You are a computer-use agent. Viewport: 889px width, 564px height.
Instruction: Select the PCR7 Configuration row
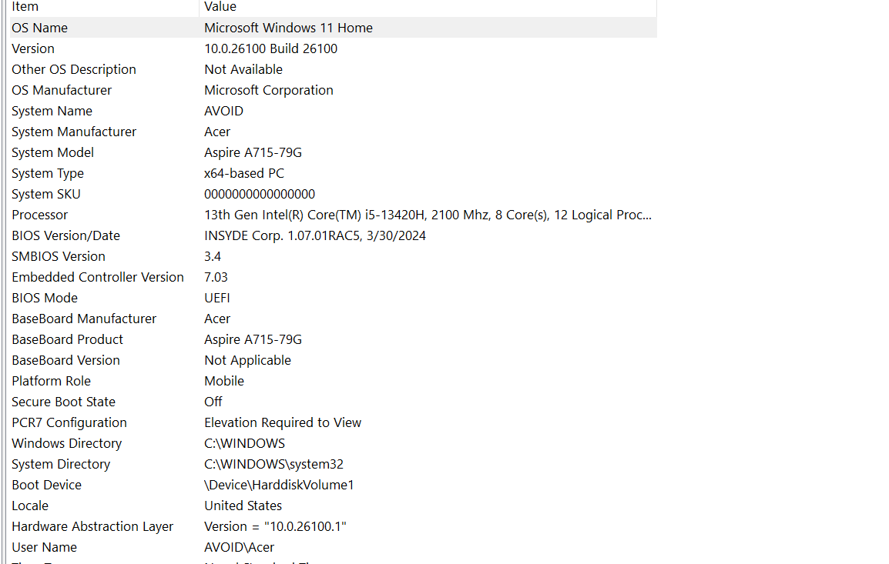coord(334,423)
